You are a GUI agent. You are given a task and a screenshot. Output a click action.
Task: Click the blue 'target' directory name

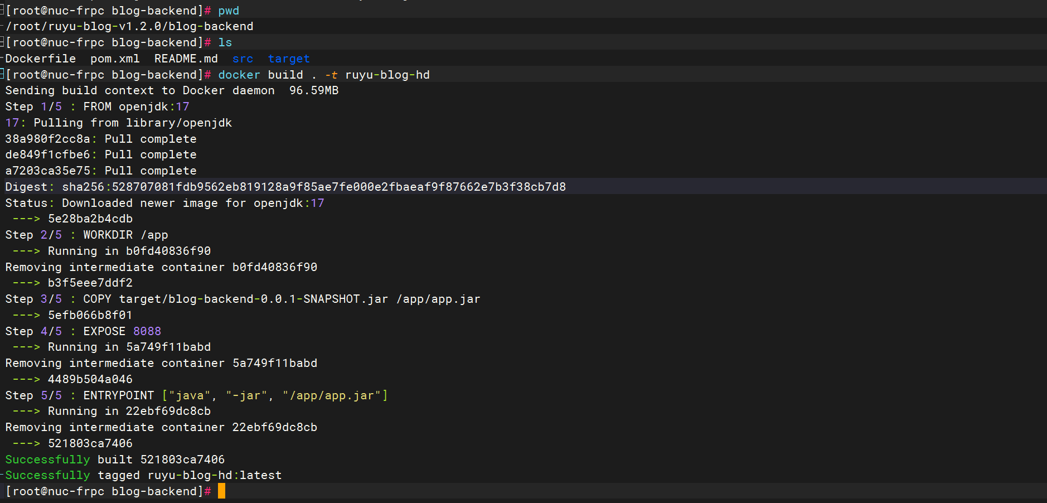(x=289, y=59)
